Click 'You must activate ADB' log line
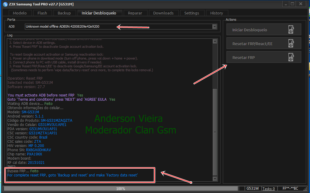Viewport: 310px width, 193px height. pos(45,95)
